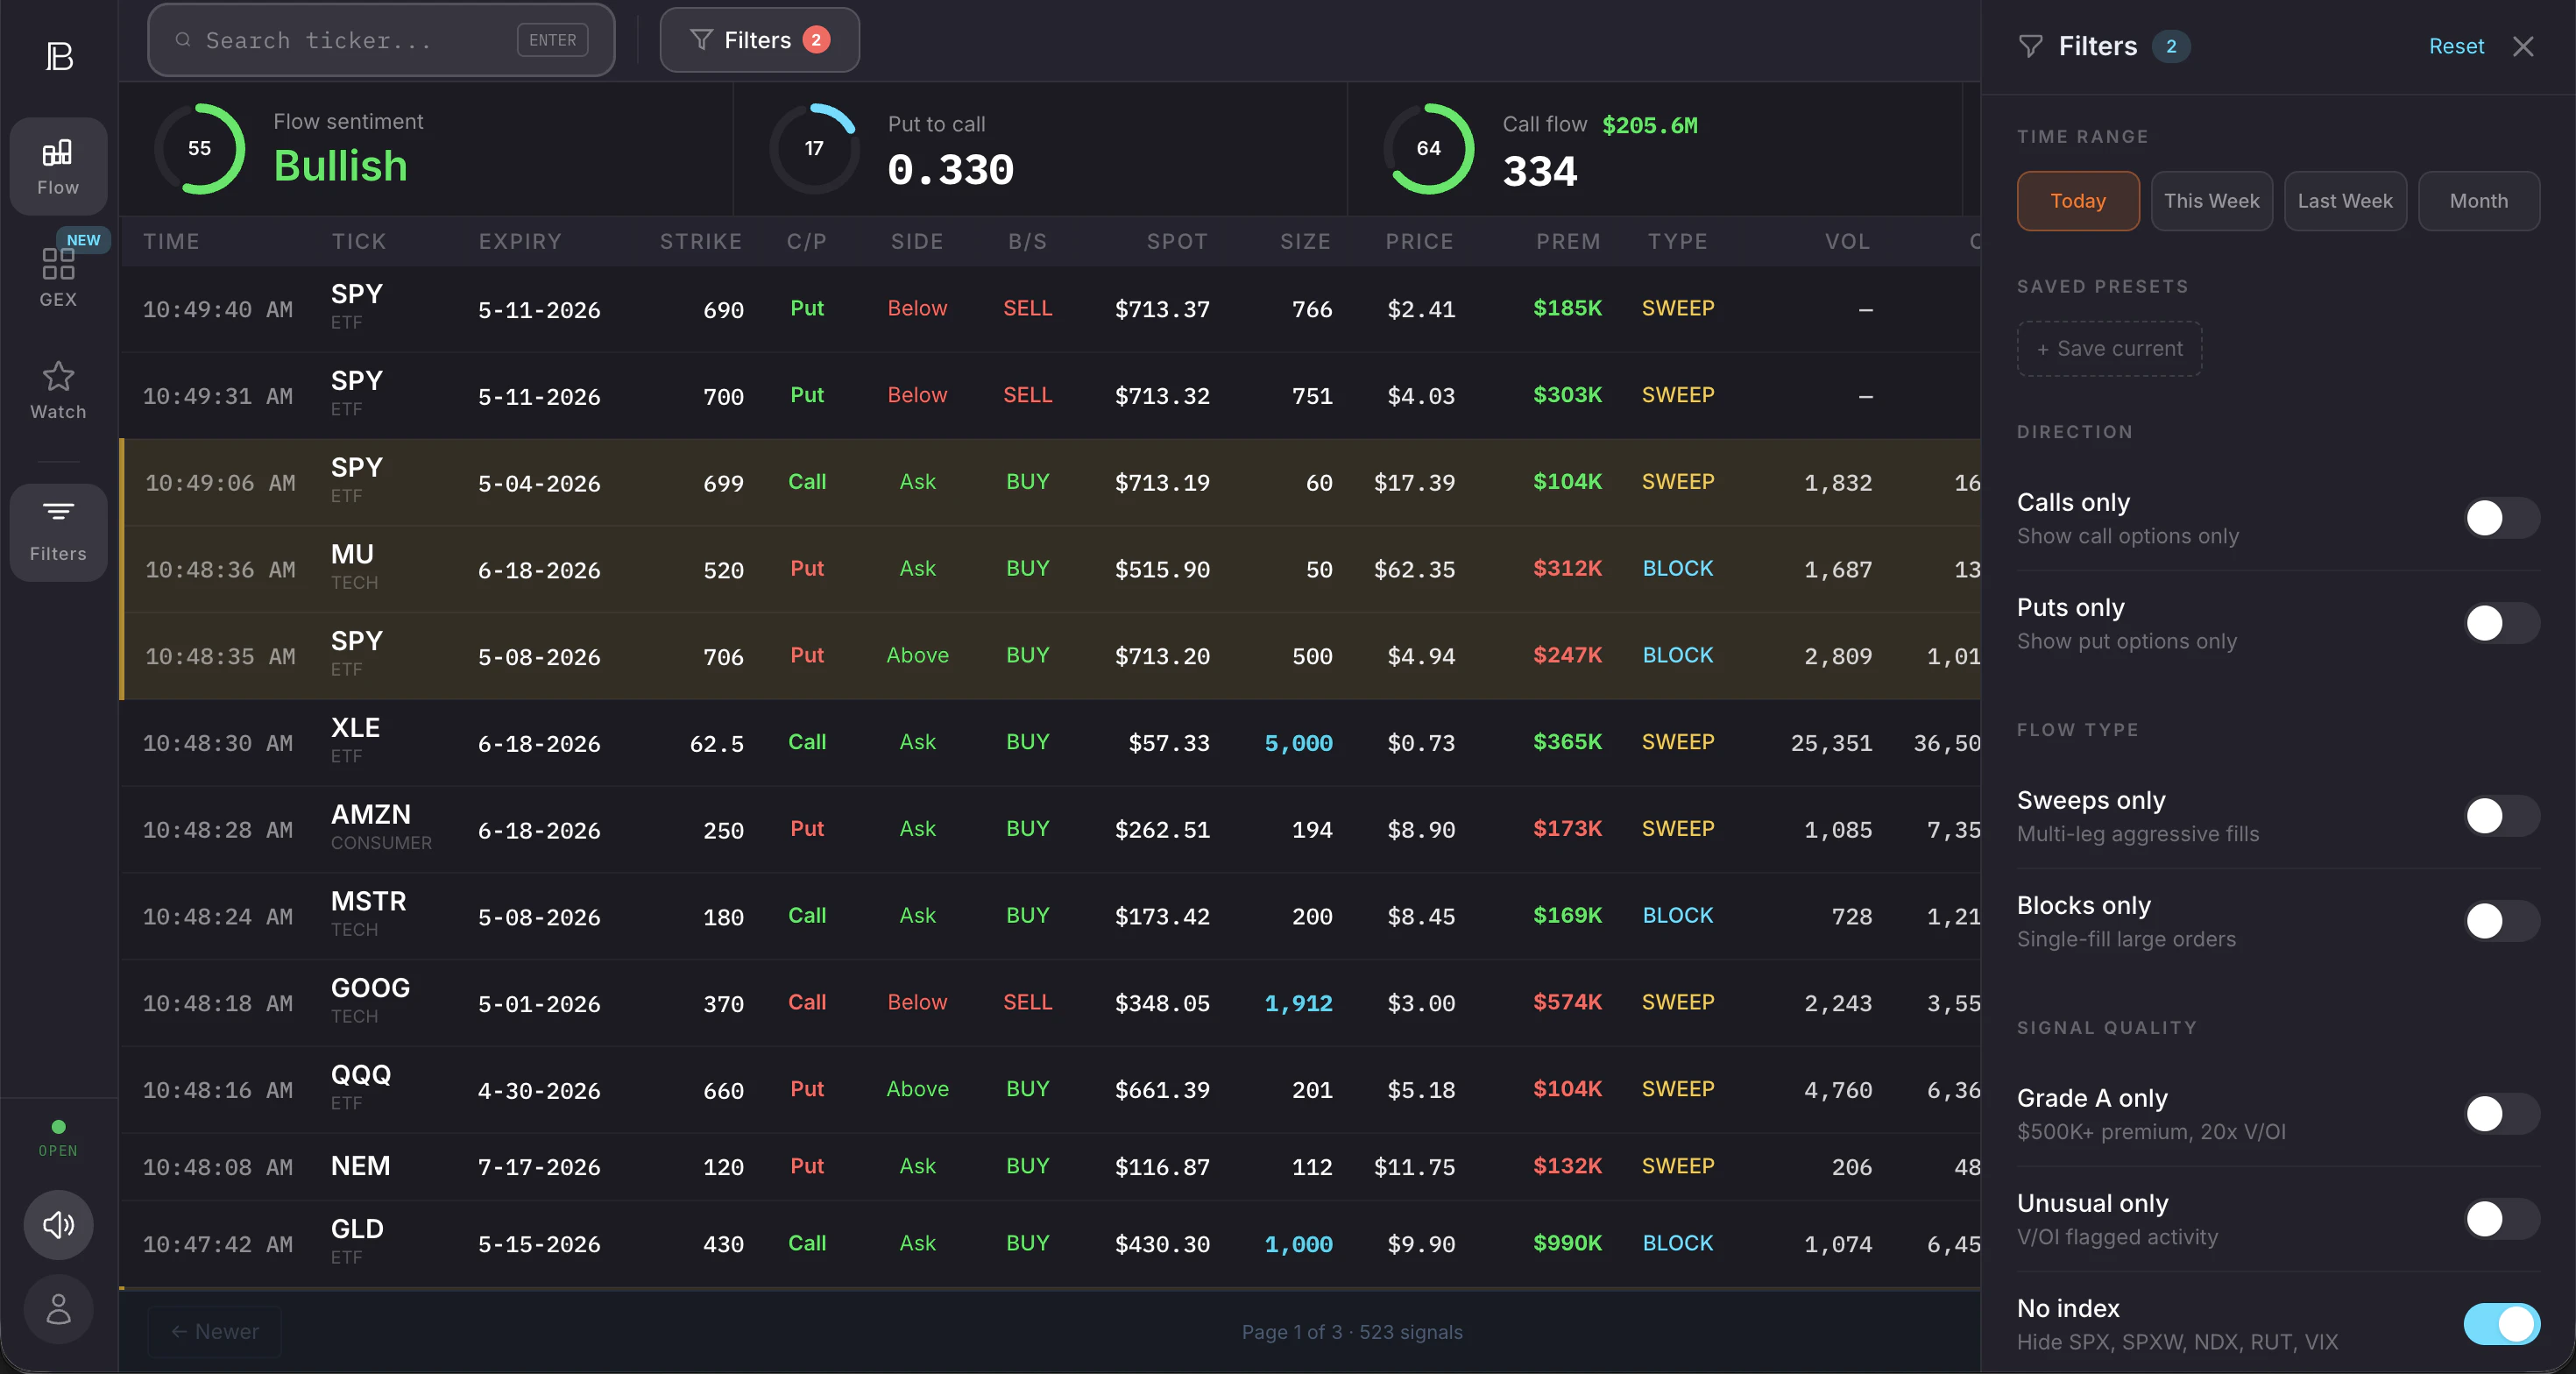2576x1374 pixels.
Task: Open the user profile icon
Action: tap(58, 1308)
